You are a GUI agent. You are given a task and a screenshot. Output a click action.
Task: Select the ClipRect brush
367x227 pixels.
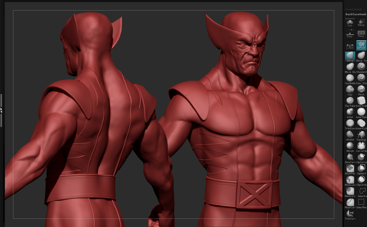361,170
